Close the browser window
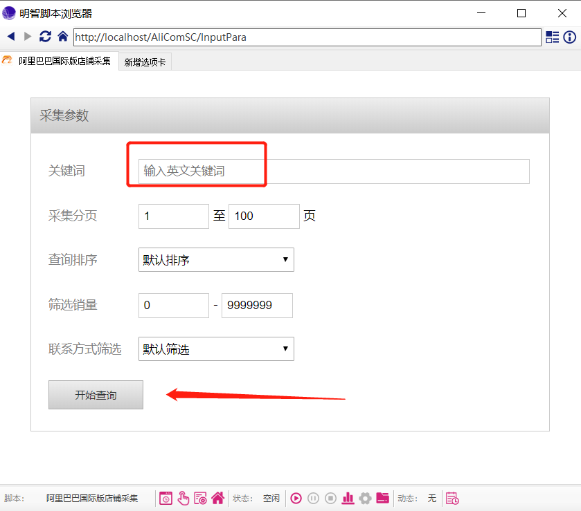This screenshot has height=511, width=581. point(562,13)
